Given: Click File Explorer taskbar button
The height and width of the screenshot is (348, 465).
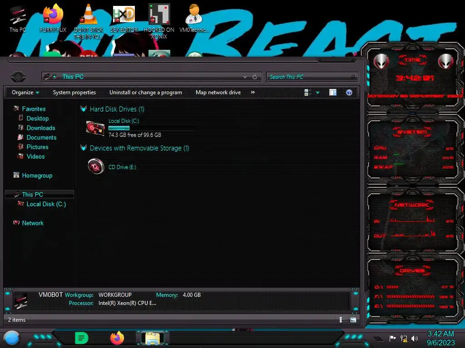Looking at the screenshot, I should tap(153, 338).
